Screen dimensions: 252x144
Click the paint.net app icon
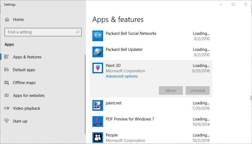[x=97, y=105]
